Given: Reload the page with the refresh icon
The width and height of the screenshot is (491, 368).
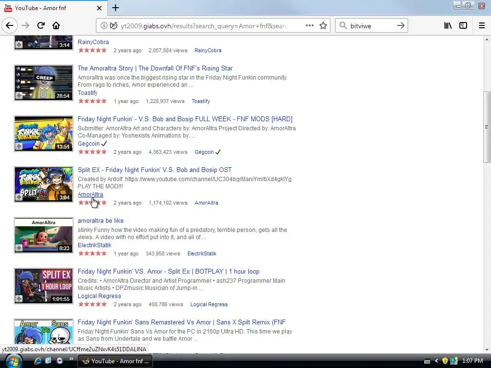Looking at the screenshot, I should point(41,26).
